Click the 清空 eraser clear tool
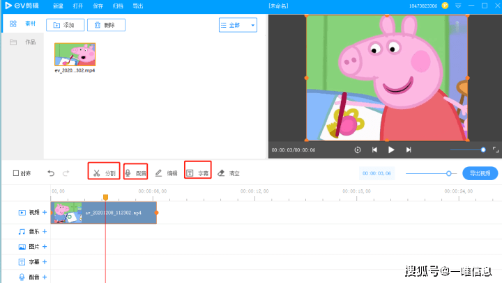This screenshot has width=502, height=283. click(229, 173)
